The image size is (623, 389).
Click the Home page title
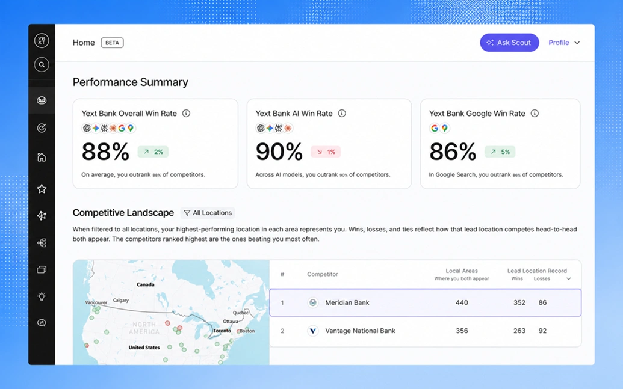click(84, 43)
